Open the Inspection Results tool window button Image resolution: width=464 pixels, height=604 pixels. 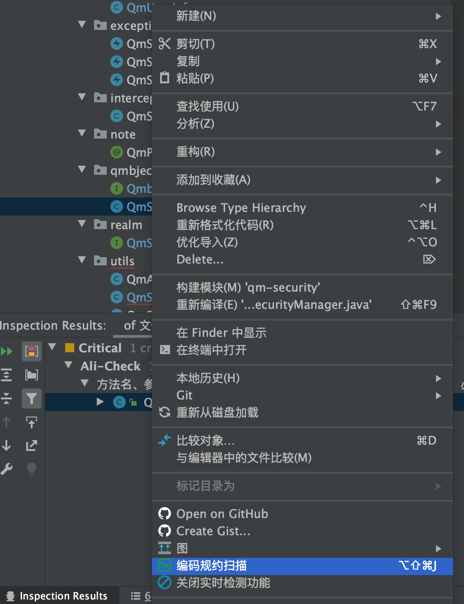click(x=58, y=596)
